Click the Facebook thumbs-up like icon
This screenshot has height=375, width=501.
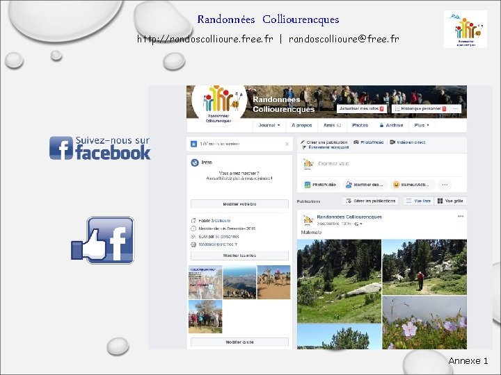pyautogui.click(x=102, y=240)
